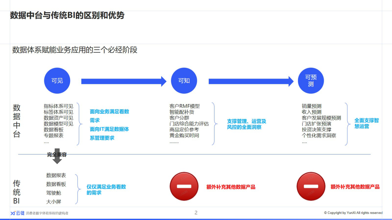
Task: Select text 数据资产可见
Action: [58, 118]
